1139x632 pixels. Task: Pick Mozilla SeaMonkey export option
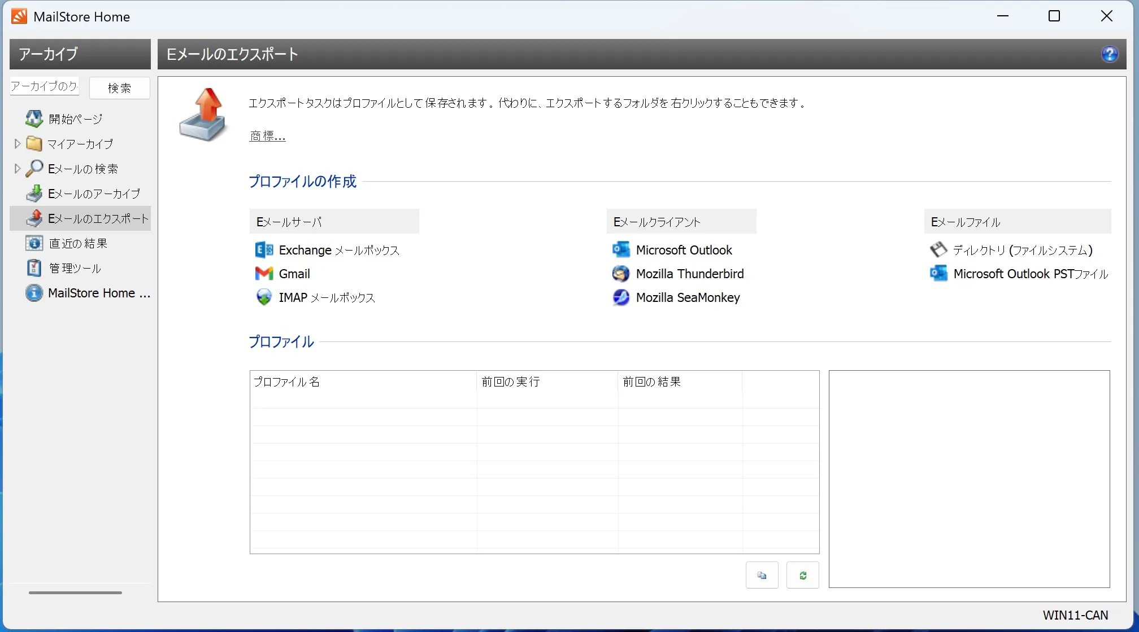tap(687, 297)
